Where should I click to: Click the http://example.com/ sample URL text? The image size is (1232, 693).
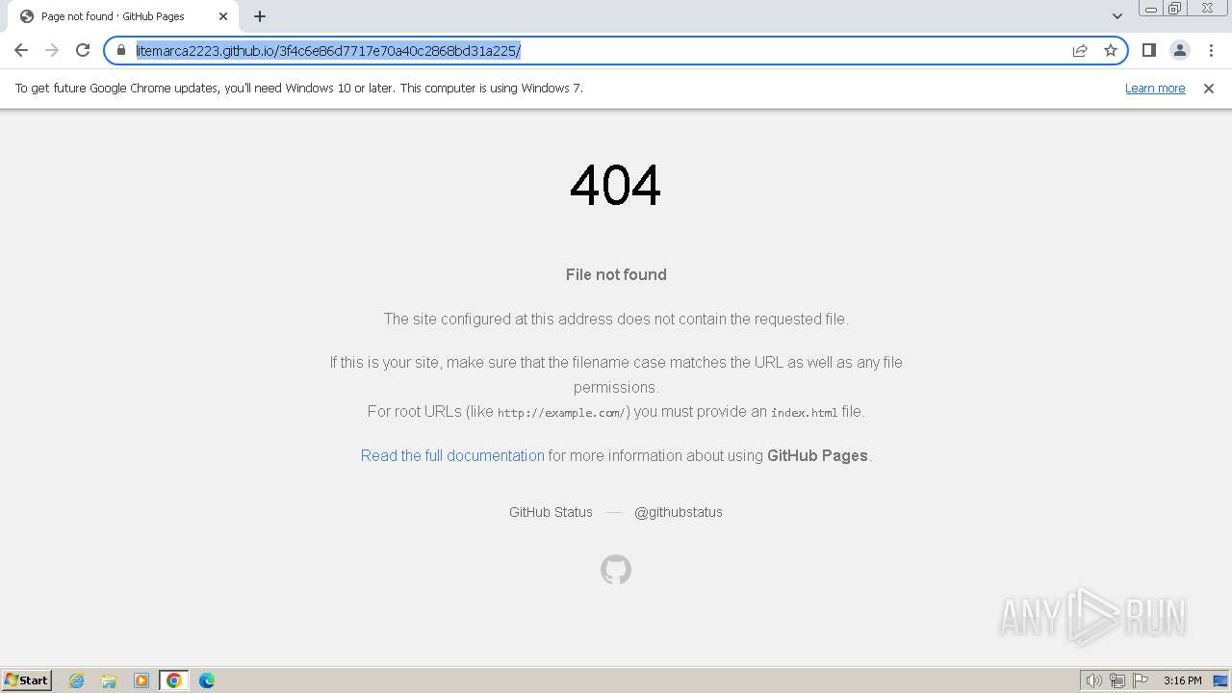coord(563,413)
